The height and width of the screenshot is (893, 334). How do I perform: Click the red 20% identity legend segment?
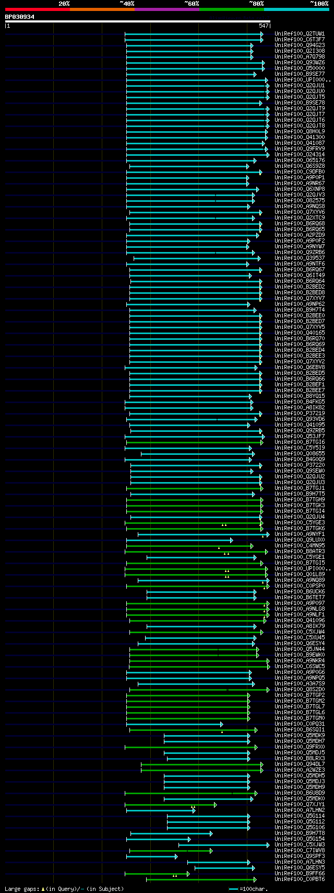click(38, 9)
